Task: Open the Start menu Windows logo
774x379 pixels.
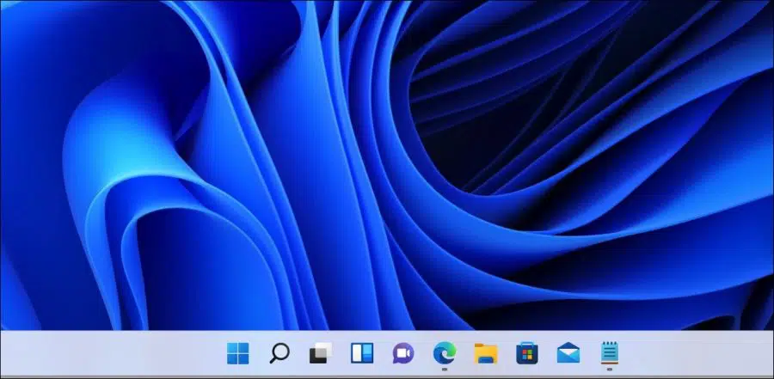Action: pyautogui.click(x=238, y=353)
